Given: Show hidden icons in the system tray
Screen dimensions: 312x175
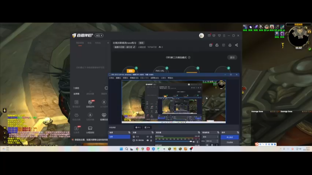Looking at the screenshot, I should tap(280, 149).
